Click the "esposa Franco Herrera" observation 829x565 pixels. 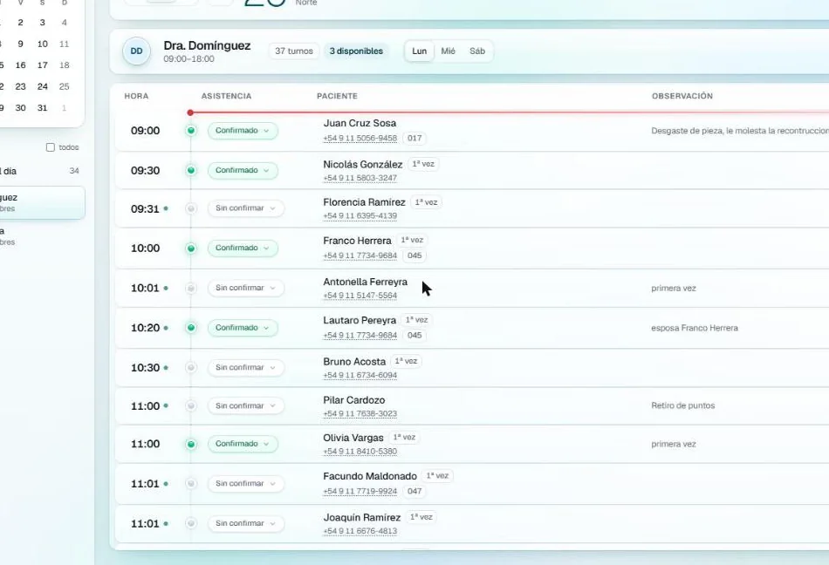pos(695,328)
